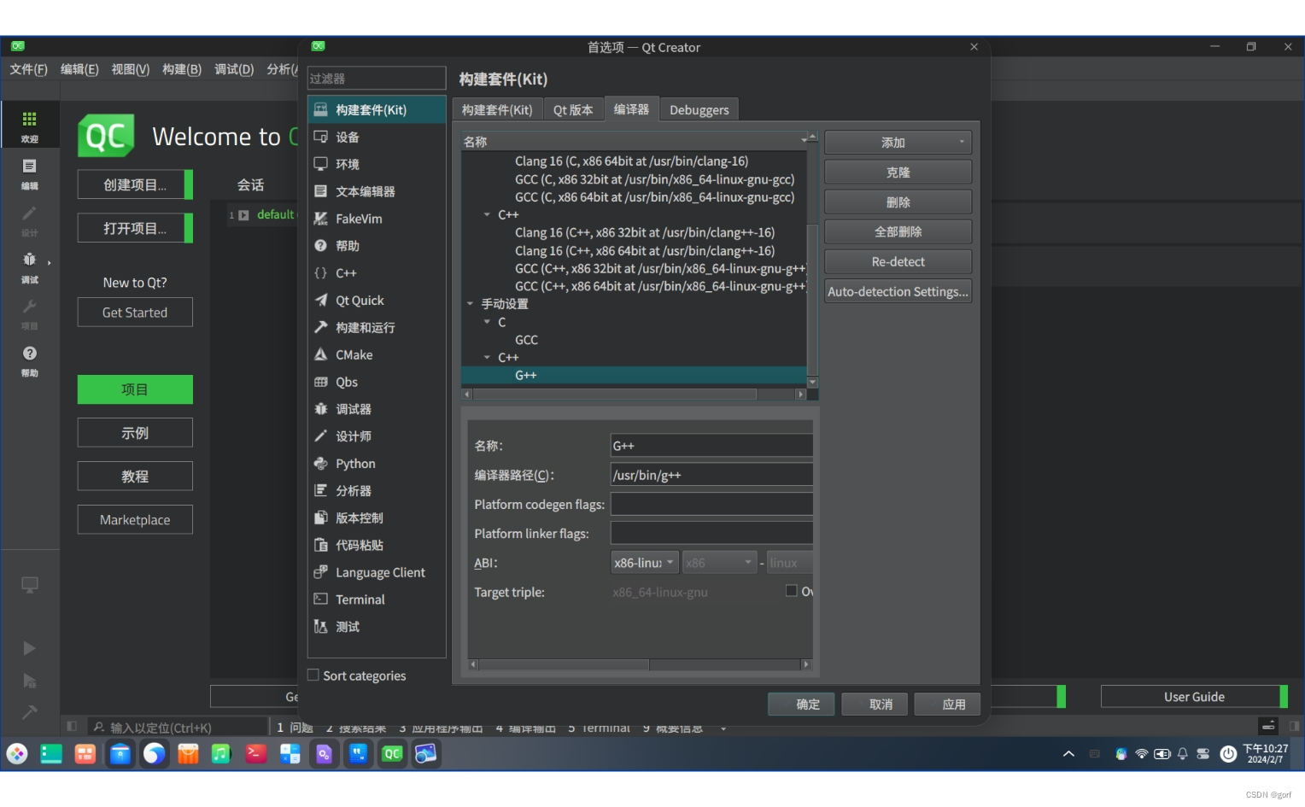This screenshot has height=807, width=1305.
Task: Open 调试器 preferences category
Action: pyautogui.click(x=377, y=409)
